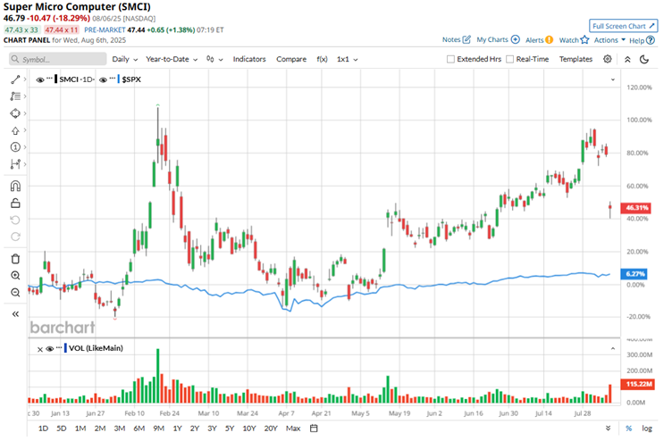The height and width of the screenshot is (441, 672).
Task: Select the line drawing tool
Action: click(x=15, y=79)
